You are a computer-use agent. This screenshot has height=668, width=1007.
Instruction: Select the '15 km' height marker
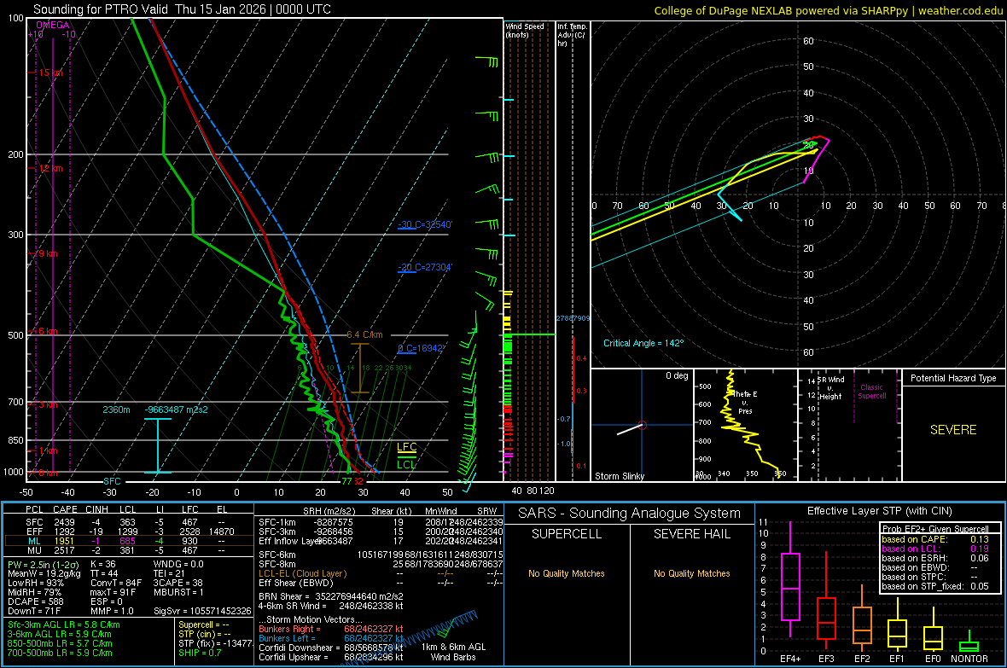[50, 73]
